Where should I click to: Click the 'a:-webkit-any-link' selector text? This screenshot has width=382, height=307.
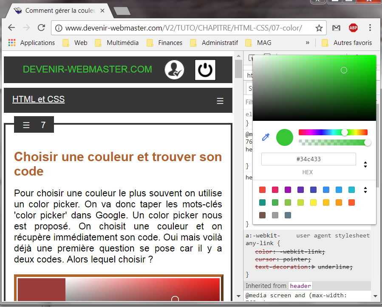tap(263, 240)
